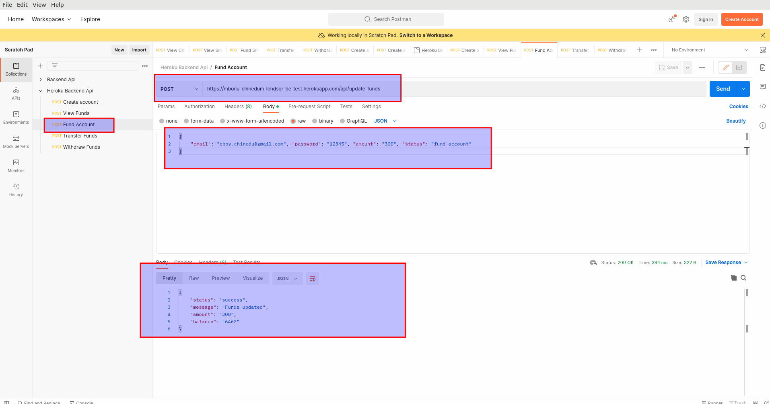Open the environment quick look icon
Viewport: 770px width, 404px height.
(762, 50)
